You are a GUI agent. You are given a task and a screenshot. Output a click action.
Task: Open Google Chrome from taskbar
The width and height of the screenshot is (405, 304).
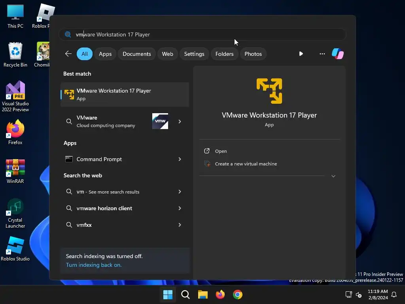click(238, 294)
